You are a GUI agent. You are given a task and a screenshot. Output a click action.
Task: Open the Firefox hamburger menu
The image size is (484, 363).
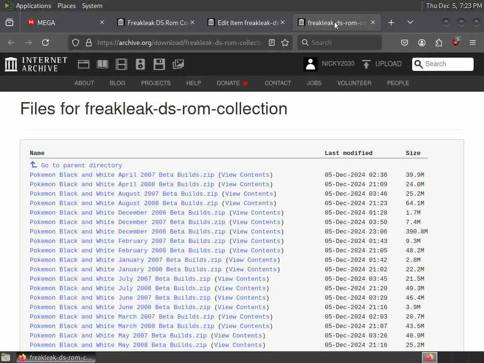473,42
